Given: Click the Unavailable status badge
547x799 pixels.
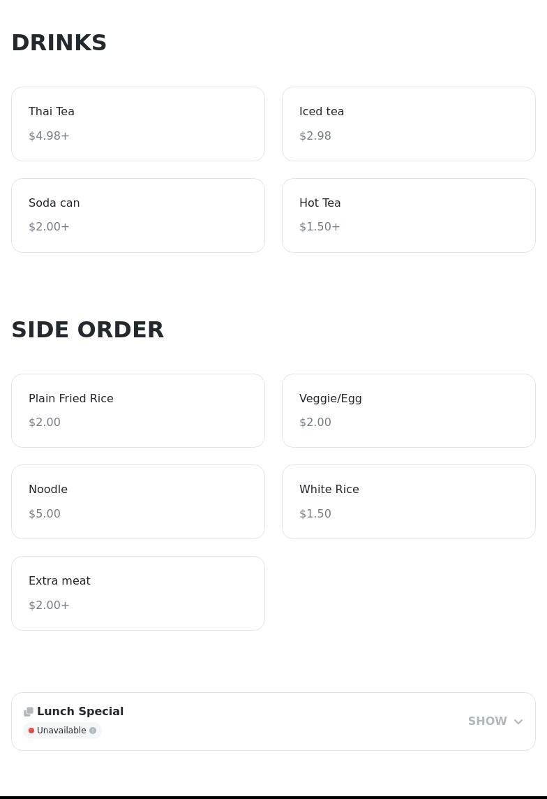Looking at the screenshot, I should [x=62, y=731].
